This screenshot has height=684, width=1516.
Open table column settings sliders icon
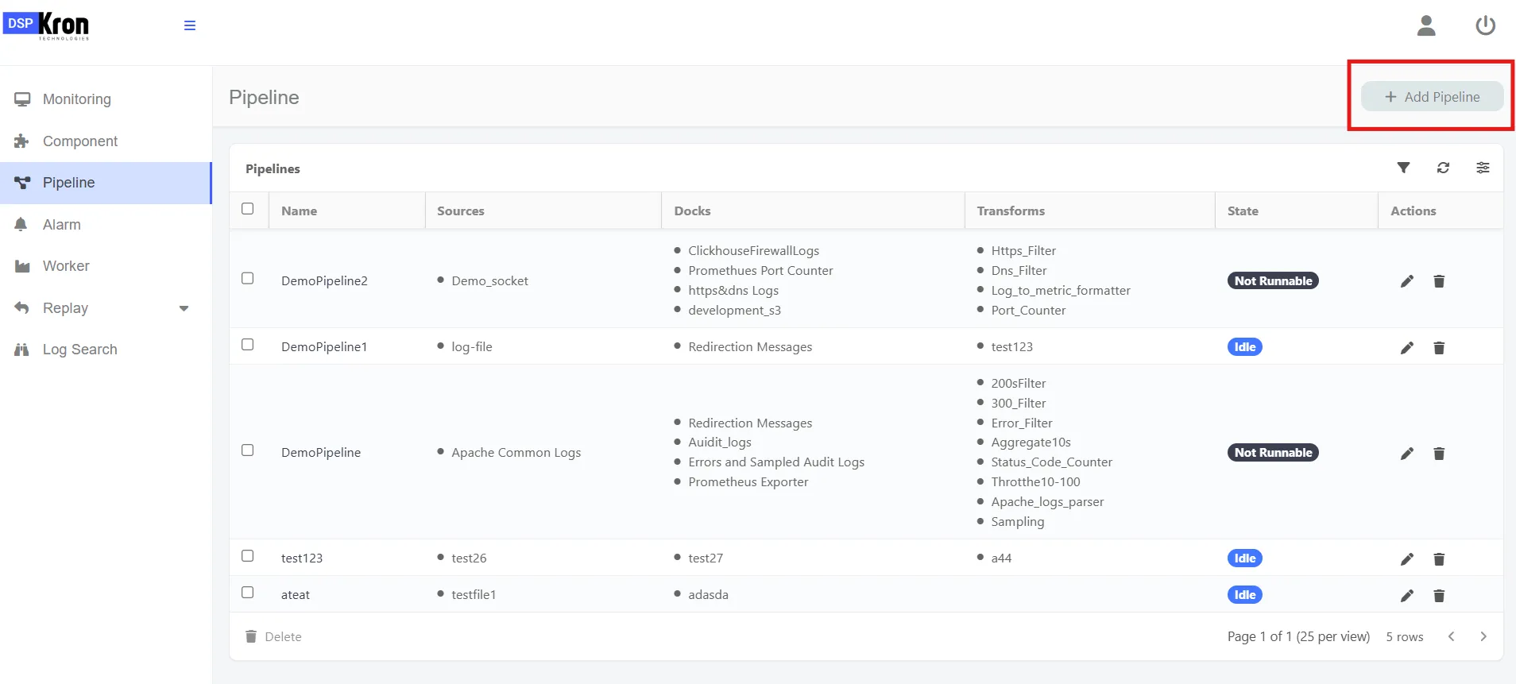(x=1483, y=168)
